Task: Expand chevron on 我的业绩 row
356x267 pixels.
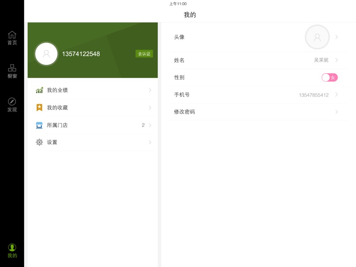Action: (x=150, y=90)
